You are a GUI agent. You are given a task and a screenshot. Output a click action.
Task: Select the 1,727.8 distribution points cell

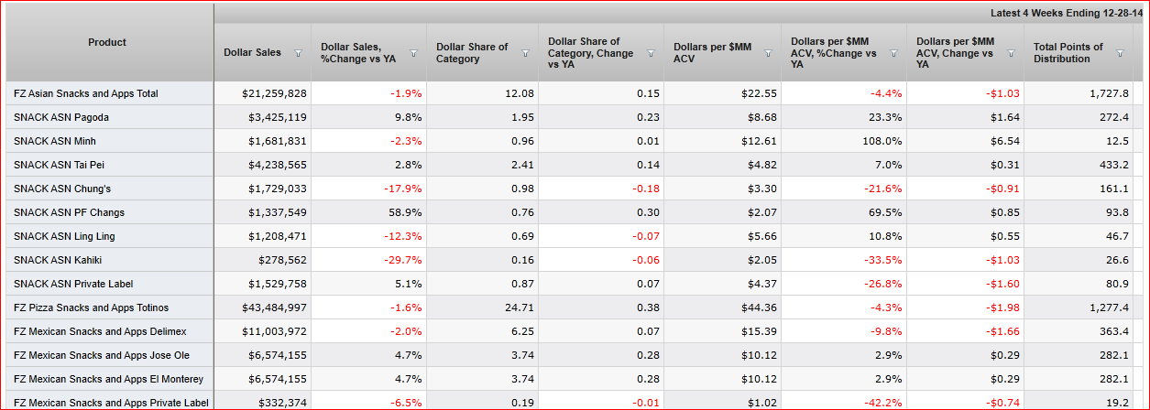1100,93
